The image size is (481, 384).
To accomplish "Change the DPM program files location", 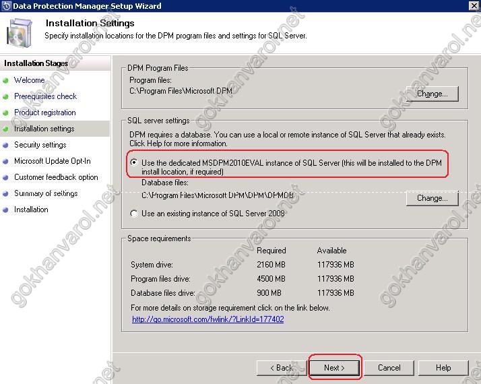I will 431,94.
